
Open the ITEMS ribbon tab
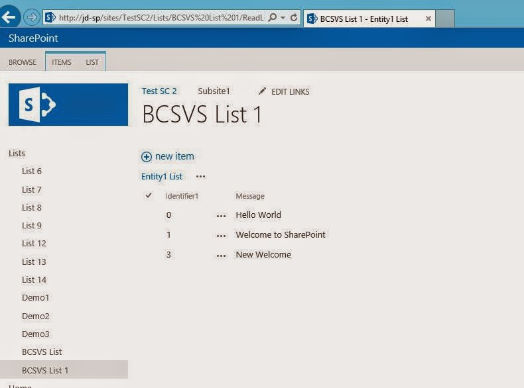(x=62, y=62)
